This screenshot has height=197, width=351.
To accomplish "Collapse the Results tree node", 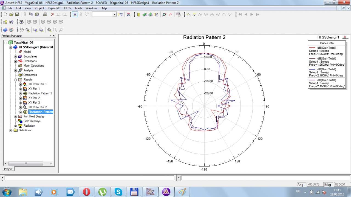I will tap(16, 80).
